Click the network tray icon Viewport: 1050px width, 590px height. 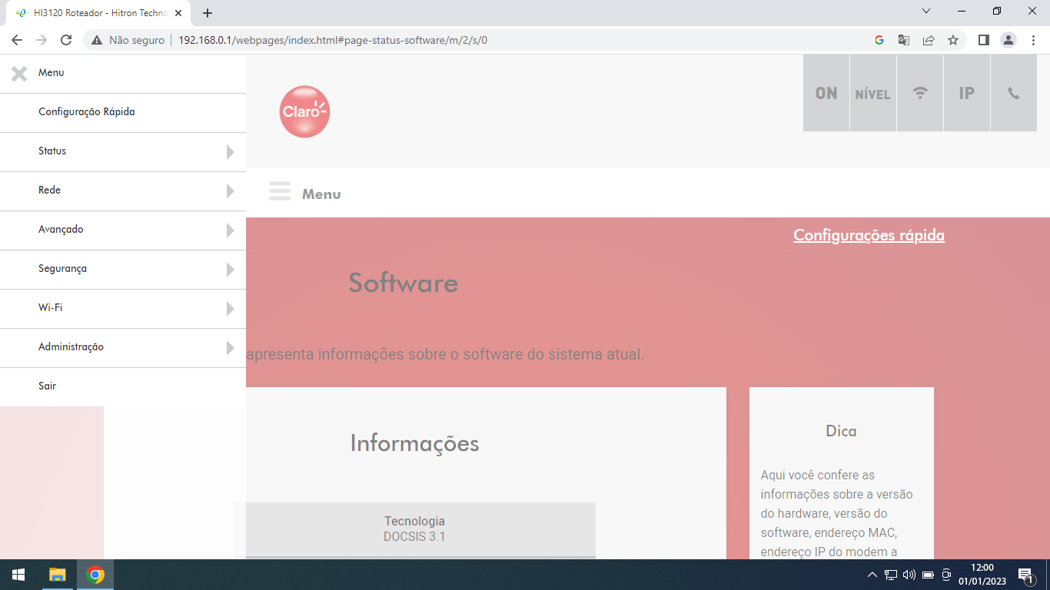pyautogui.click(x=891, y=575)
